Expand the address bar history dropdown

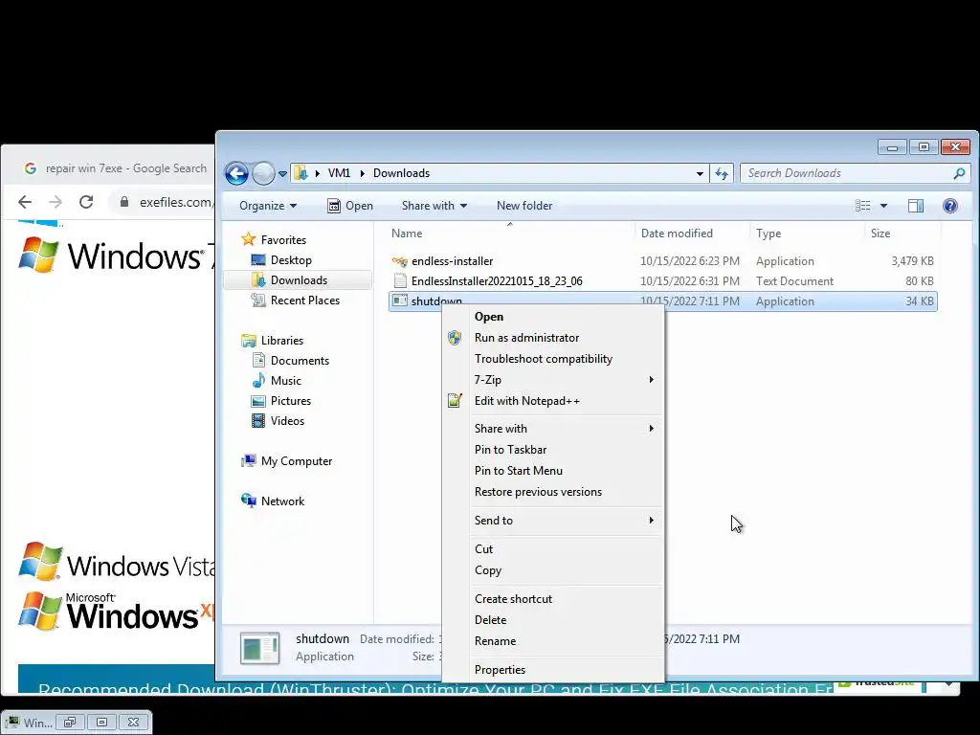[x=700, y=174]
